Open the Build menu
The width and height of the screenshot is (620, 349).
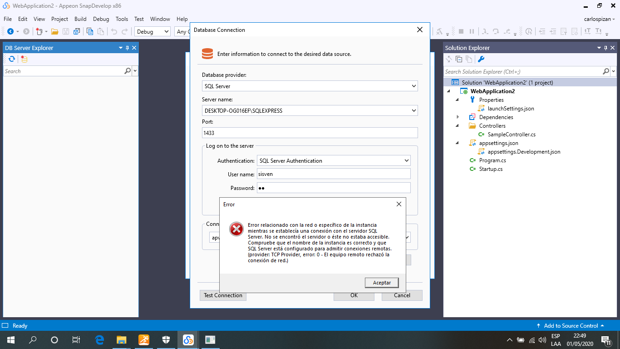pos(80,19)
